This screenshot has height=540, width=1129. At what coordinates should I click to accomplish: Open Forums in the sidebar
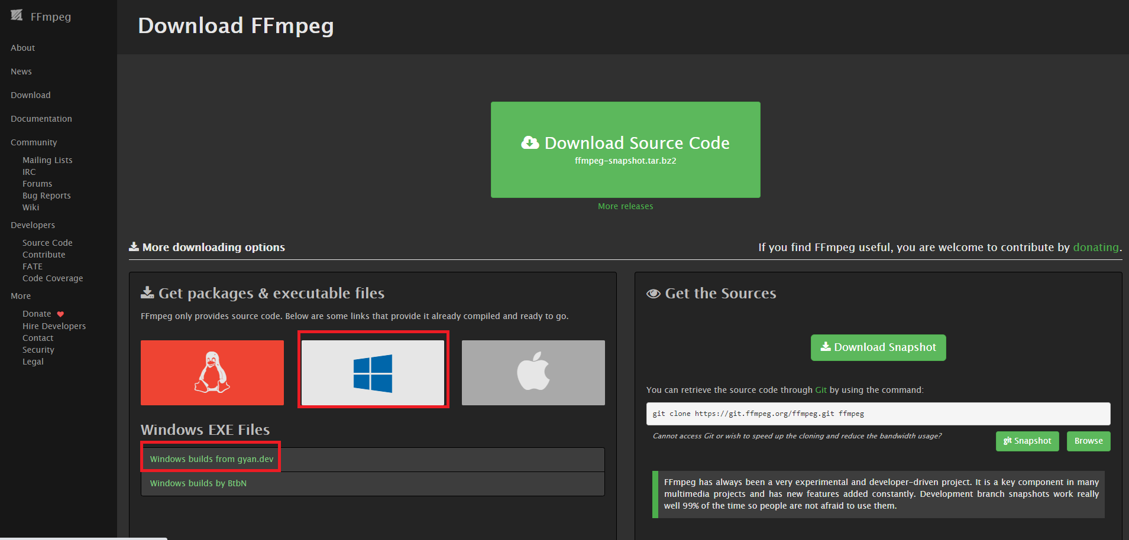point(37,184)
